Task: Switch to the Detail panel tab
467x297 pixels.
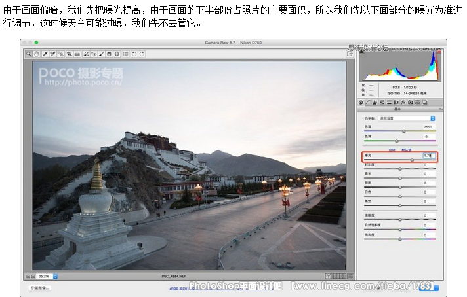Action: tap(375, 103)
